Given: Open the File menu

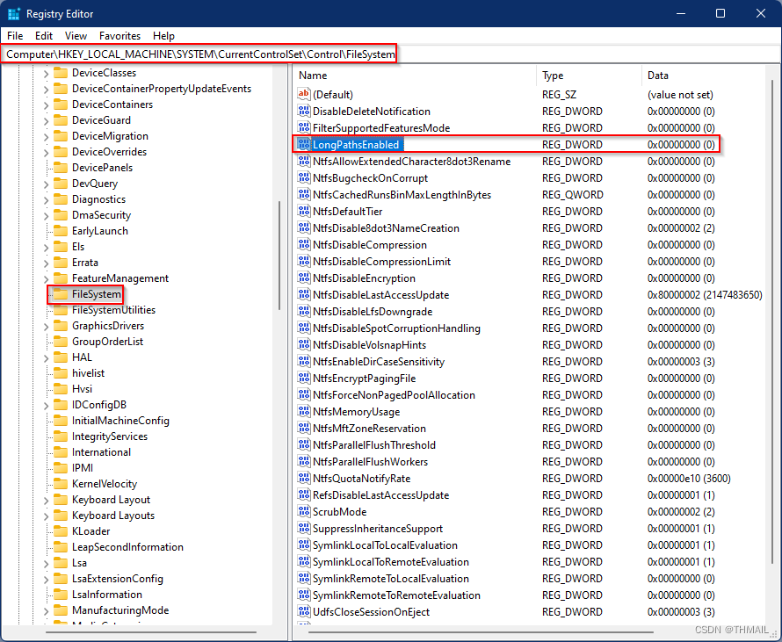Looking at the screenshot, I should pyautogui.click(x=15, y=36).
